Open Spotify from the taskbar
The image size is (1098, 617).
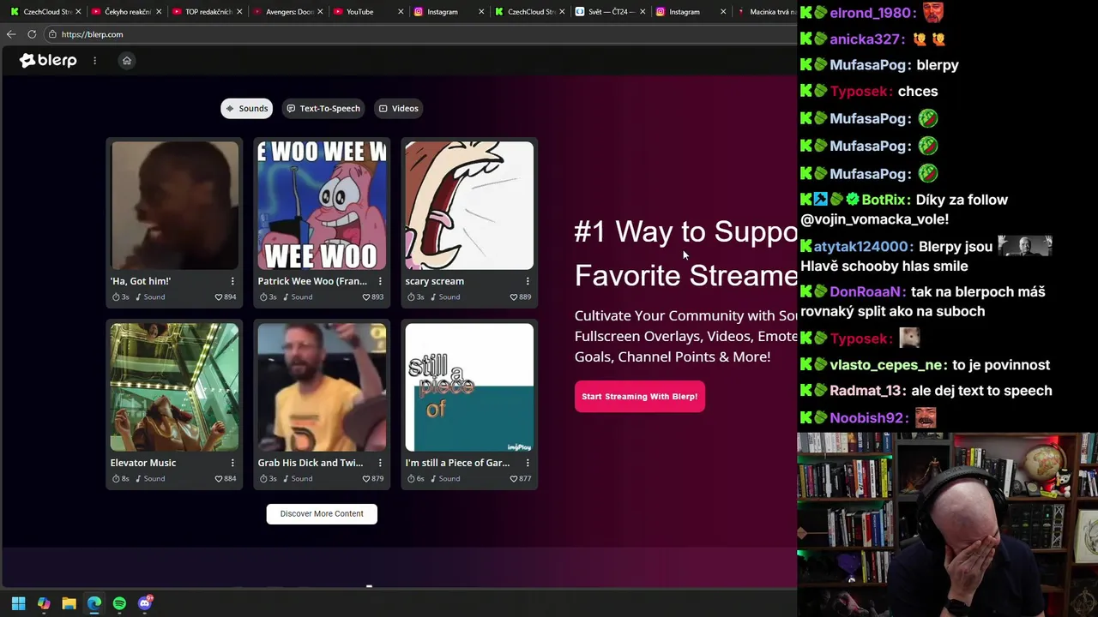pos(119,603)
